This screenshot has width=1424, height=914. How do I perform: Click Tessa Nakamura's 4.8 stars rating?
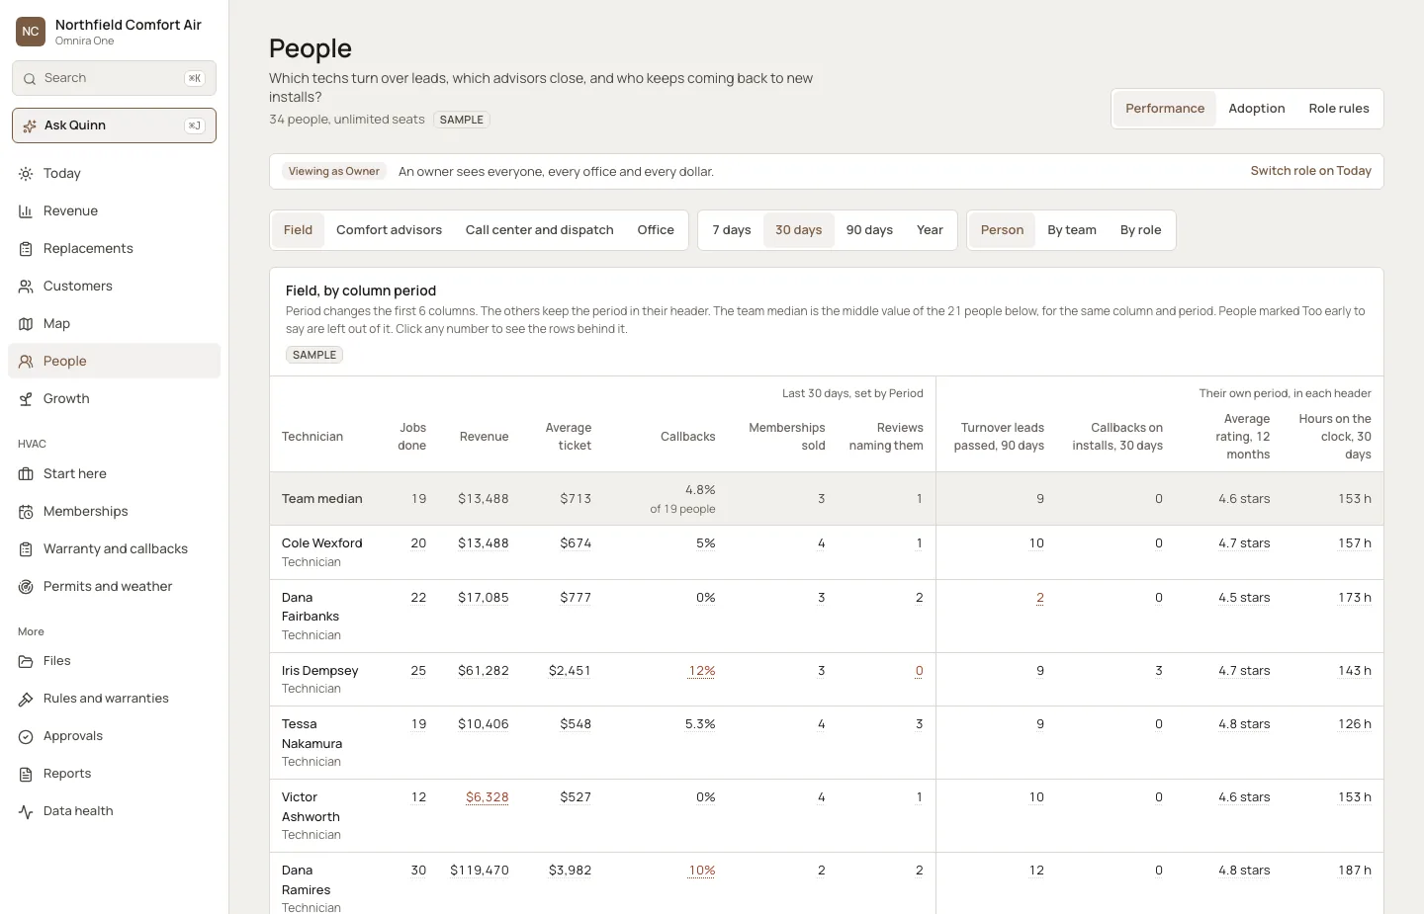point(1244,724)
